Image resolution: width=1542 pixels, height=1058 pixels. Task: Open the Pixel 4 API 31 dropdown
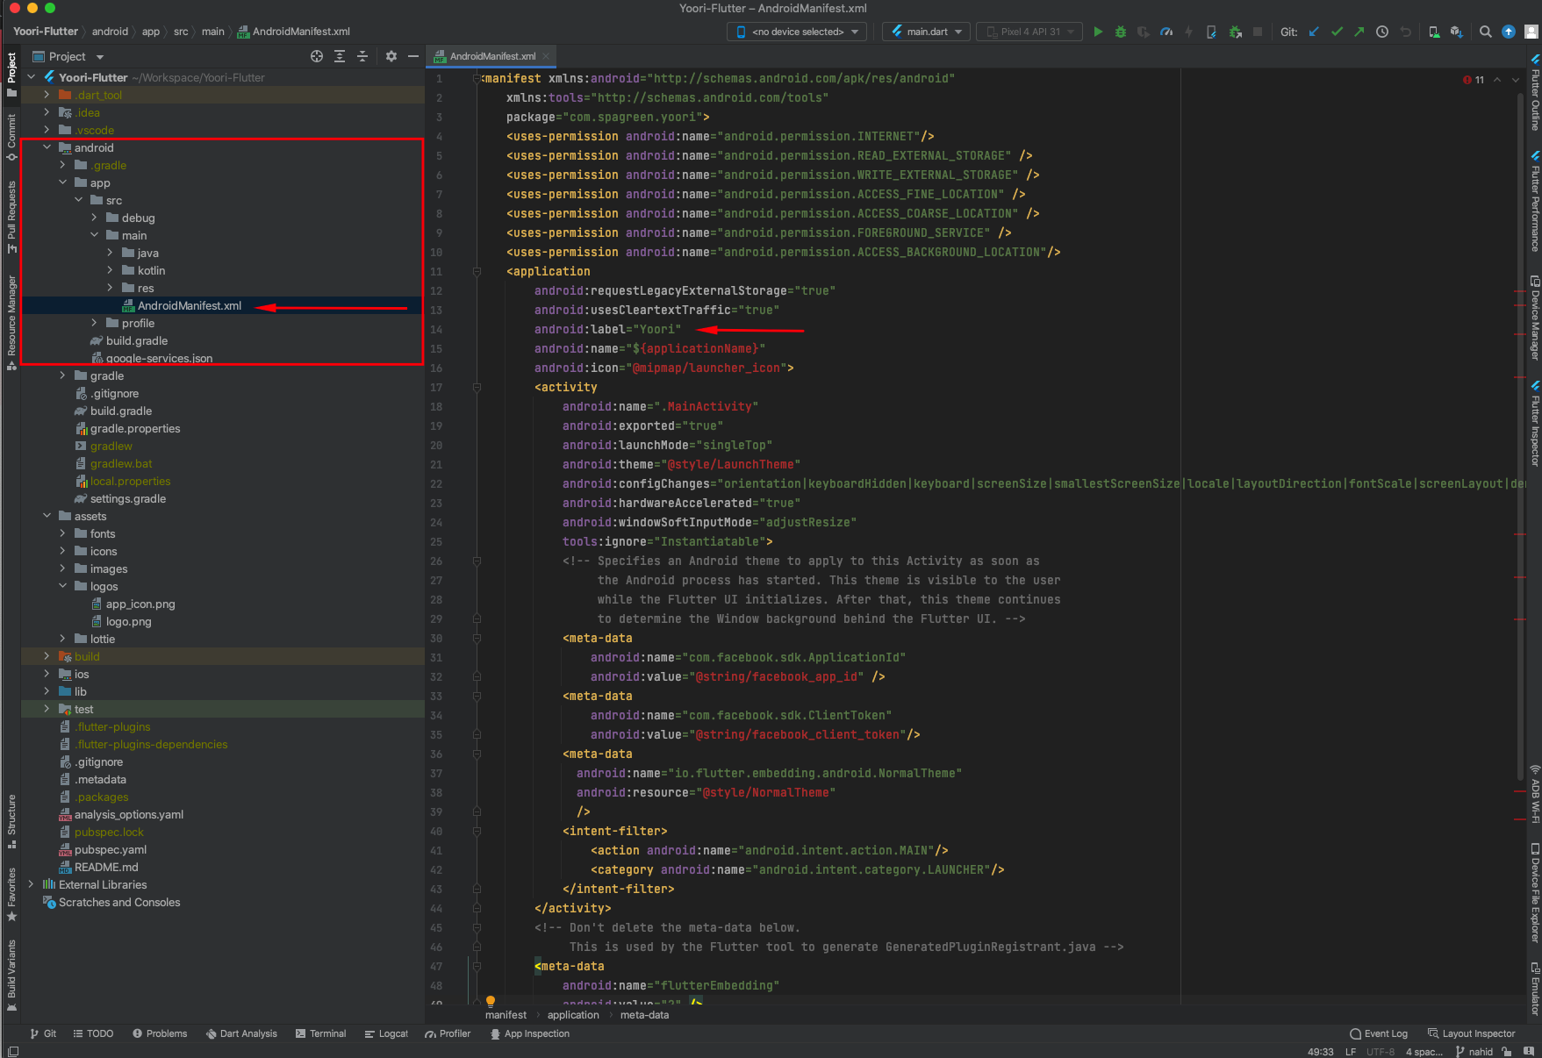(1029, 32)
